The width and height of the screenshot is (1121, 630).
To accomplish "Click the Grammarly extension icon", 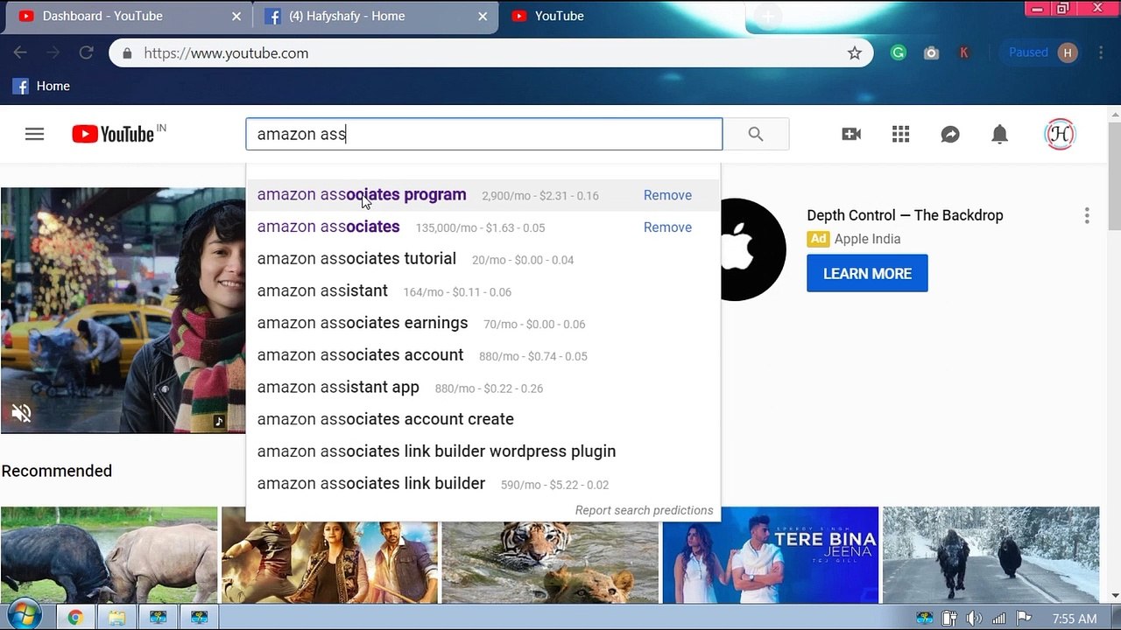I will (x=899, y=52).
